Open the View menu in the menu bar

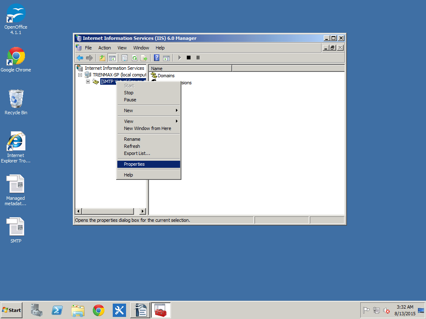(x=122, y=48)
